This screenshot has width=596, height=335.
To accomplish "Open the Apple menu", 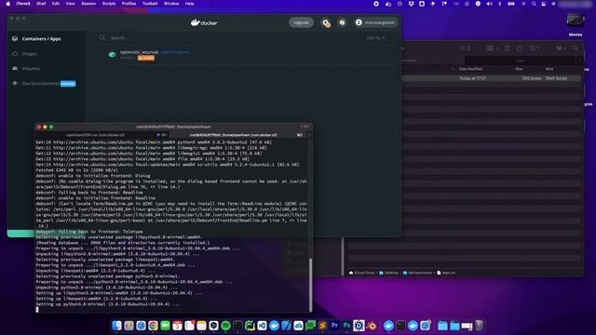I will pos(8,4).
